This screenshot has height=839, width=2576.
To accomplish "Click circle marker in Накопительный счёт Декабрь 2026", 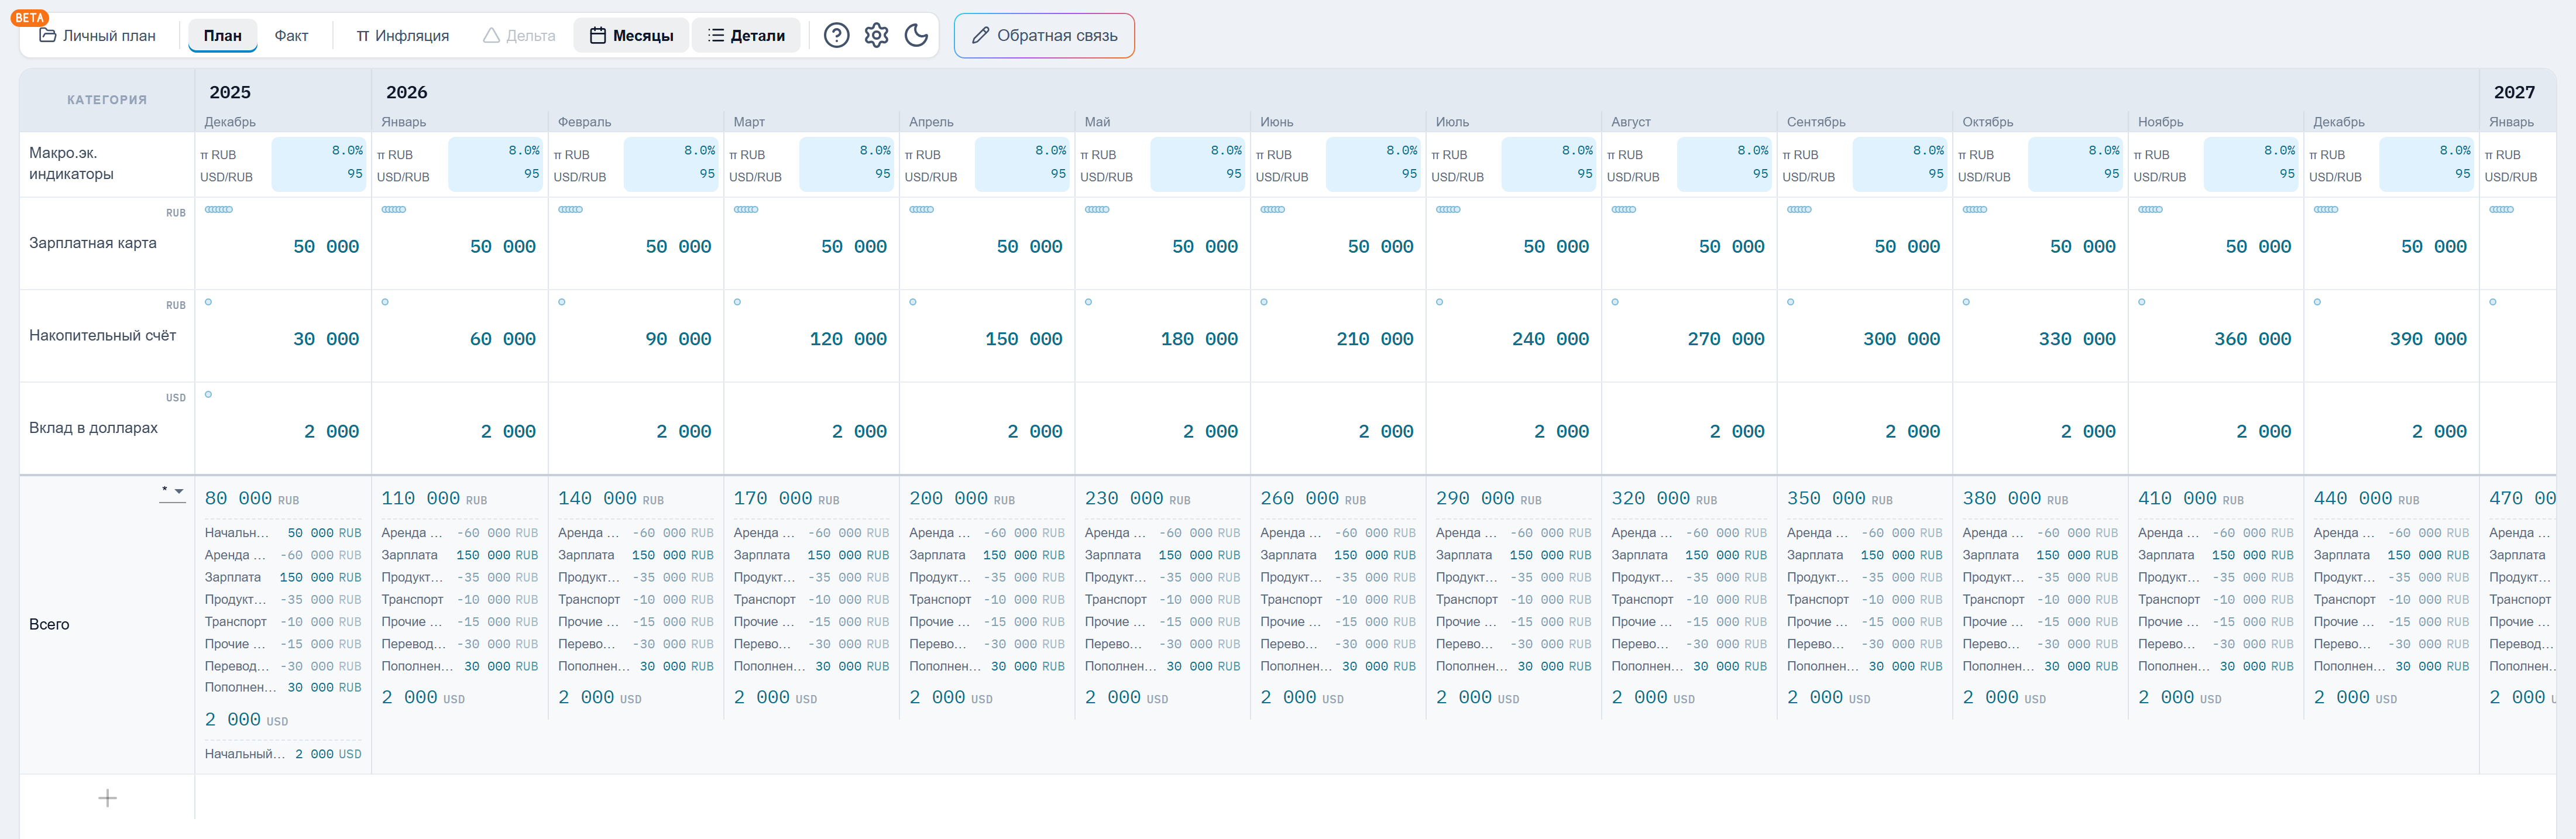I will point(2317,302).
